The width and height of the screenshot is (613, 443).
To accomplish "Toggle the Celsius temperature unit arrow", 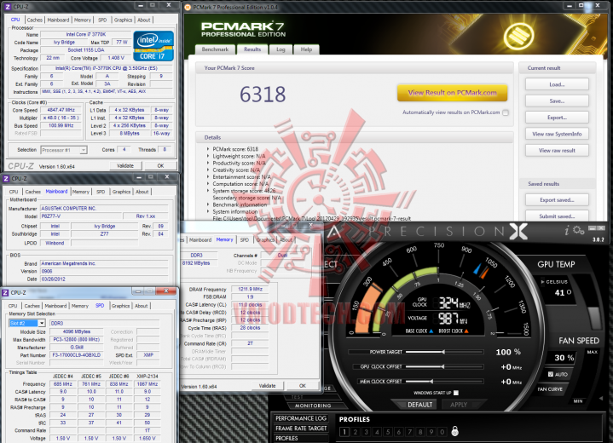I will tap(542, 282).
